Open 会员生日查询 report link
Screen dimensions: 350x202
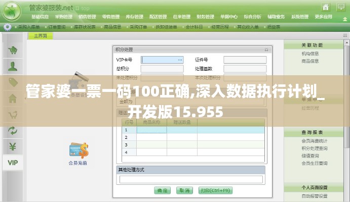pyautogui.click(x=314, y=163)
